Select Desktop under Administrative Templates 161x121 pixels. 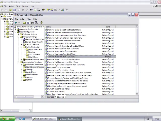[x=29, y=70]
